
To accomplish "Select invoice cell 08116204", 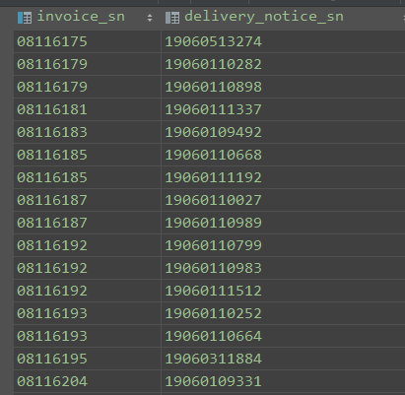I will coord(88,381).
